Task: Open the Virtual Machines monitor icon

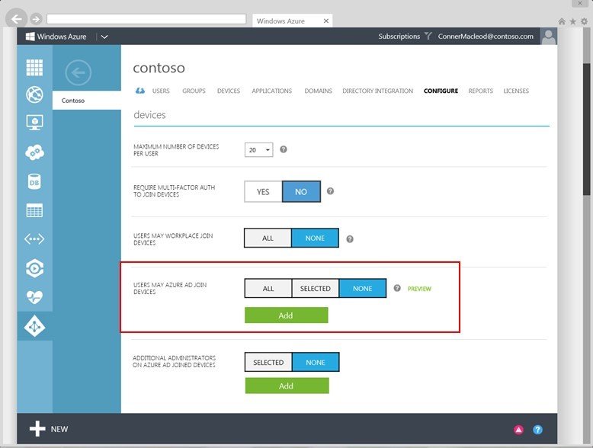Action: pos(34,123)
